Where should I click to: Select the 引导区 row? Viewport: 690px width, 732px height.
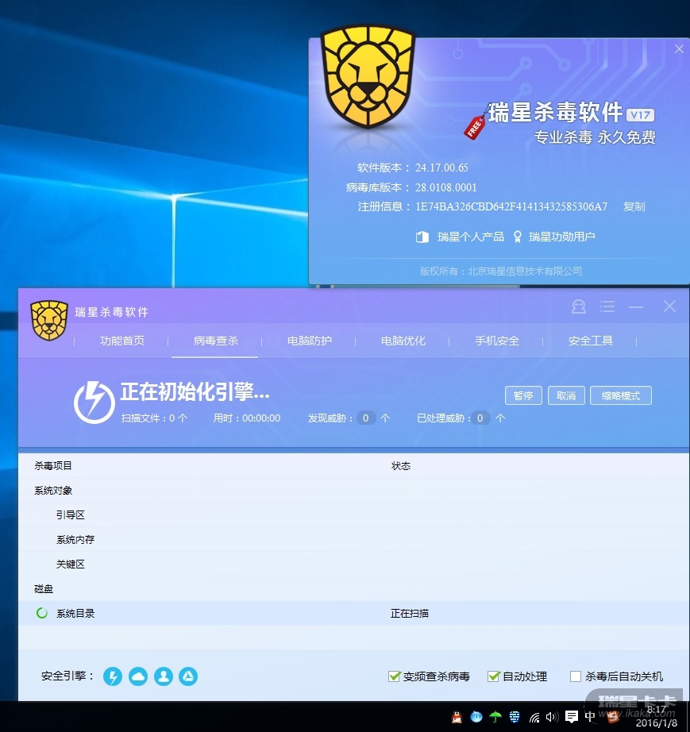click(354, 515)
